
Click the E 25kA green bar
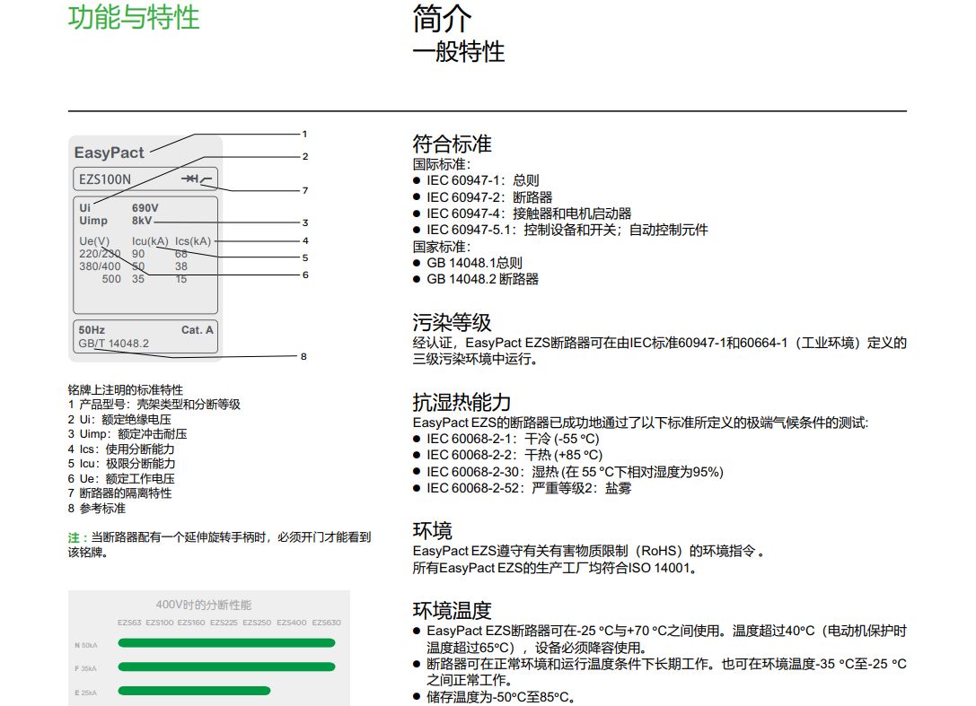194,691
